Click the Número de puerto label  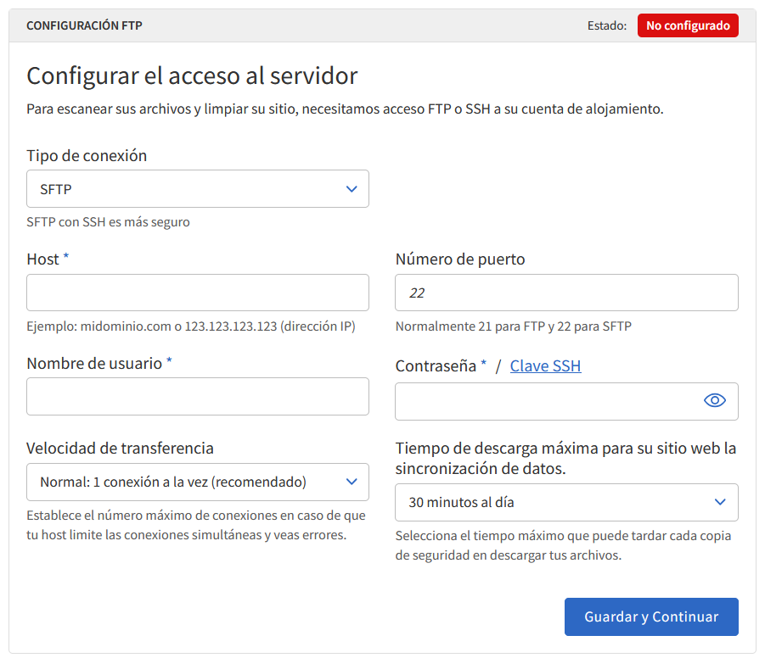click(460, 259)
